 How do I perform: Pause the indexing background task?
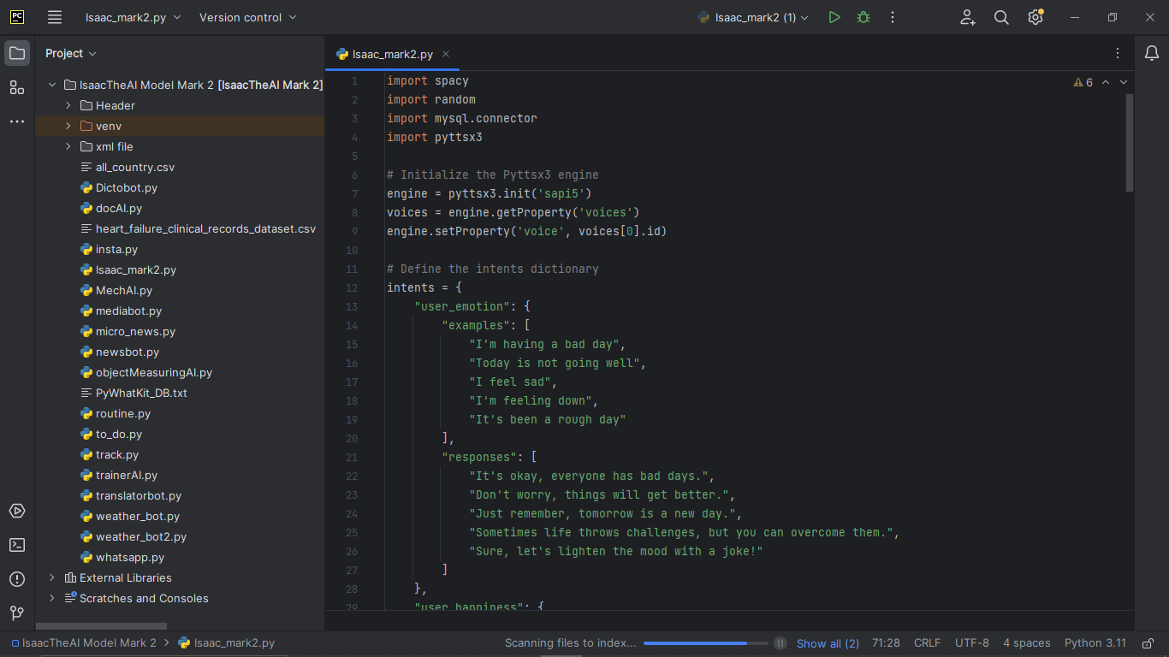click(780, 643)
